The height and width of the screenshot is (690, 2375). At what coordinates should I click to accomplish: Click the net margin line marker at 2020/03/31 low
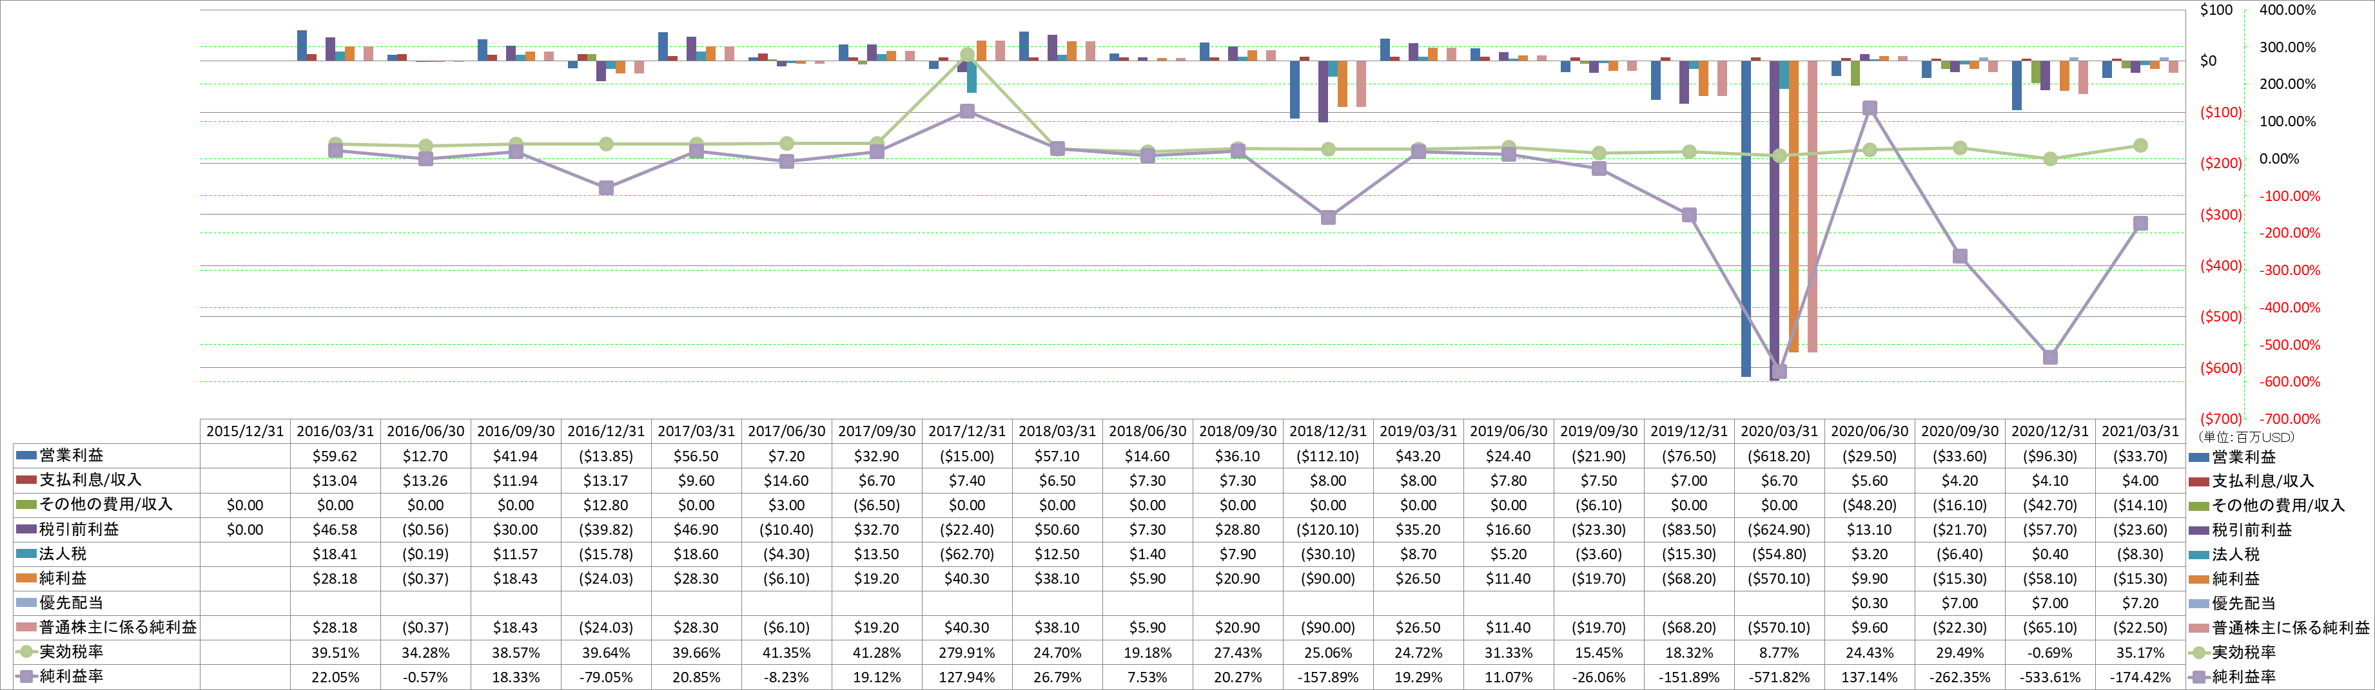(x=1779, y=371)
